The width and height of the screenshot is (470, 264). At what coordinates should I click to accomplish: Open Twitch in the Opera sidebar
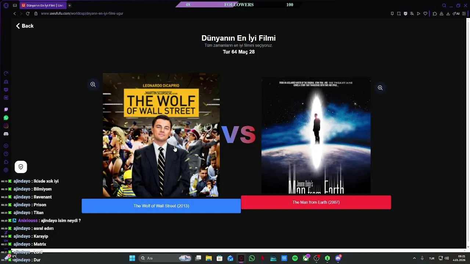[x=6, y=110]
